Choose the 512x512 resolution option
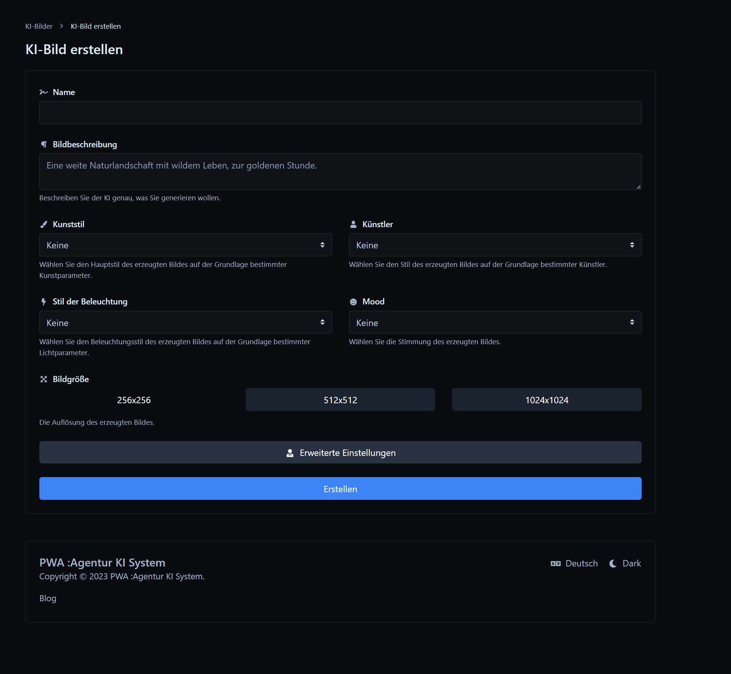The height and width of the screenshot is (674, 731). [340, 400]
